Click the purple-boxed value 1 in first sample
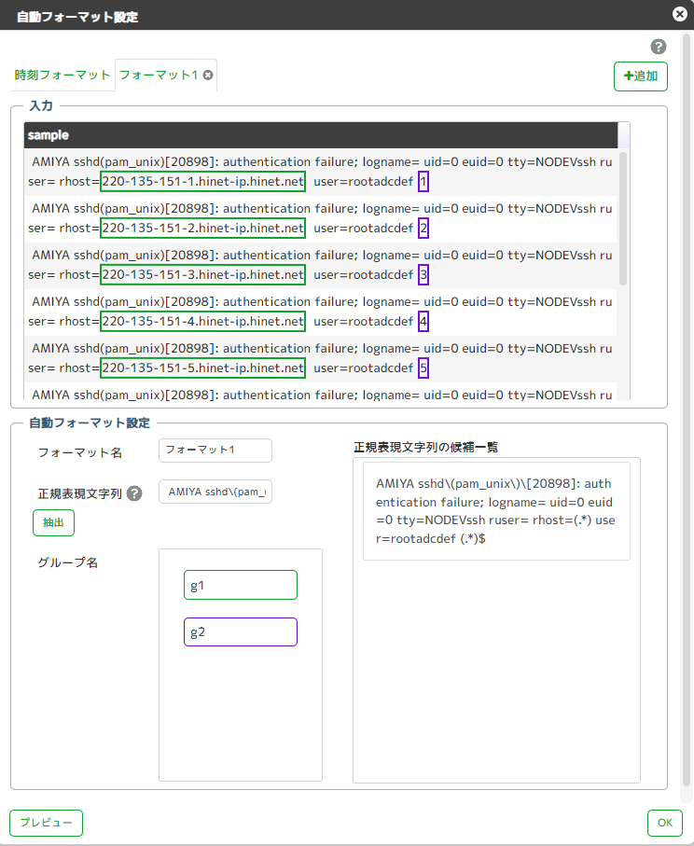The width and height of the screenshot is (694, 846). pos(423,181)
